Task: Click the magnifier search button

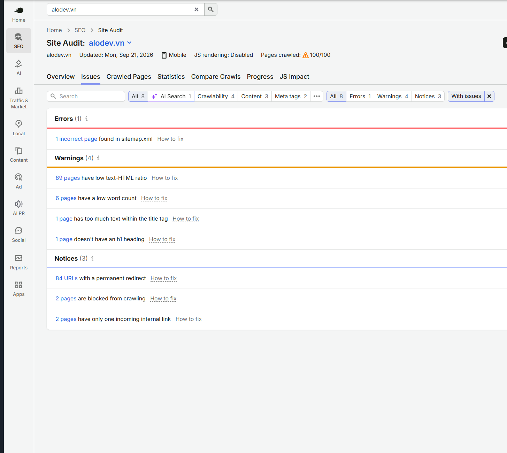Action: pos(211,9)
